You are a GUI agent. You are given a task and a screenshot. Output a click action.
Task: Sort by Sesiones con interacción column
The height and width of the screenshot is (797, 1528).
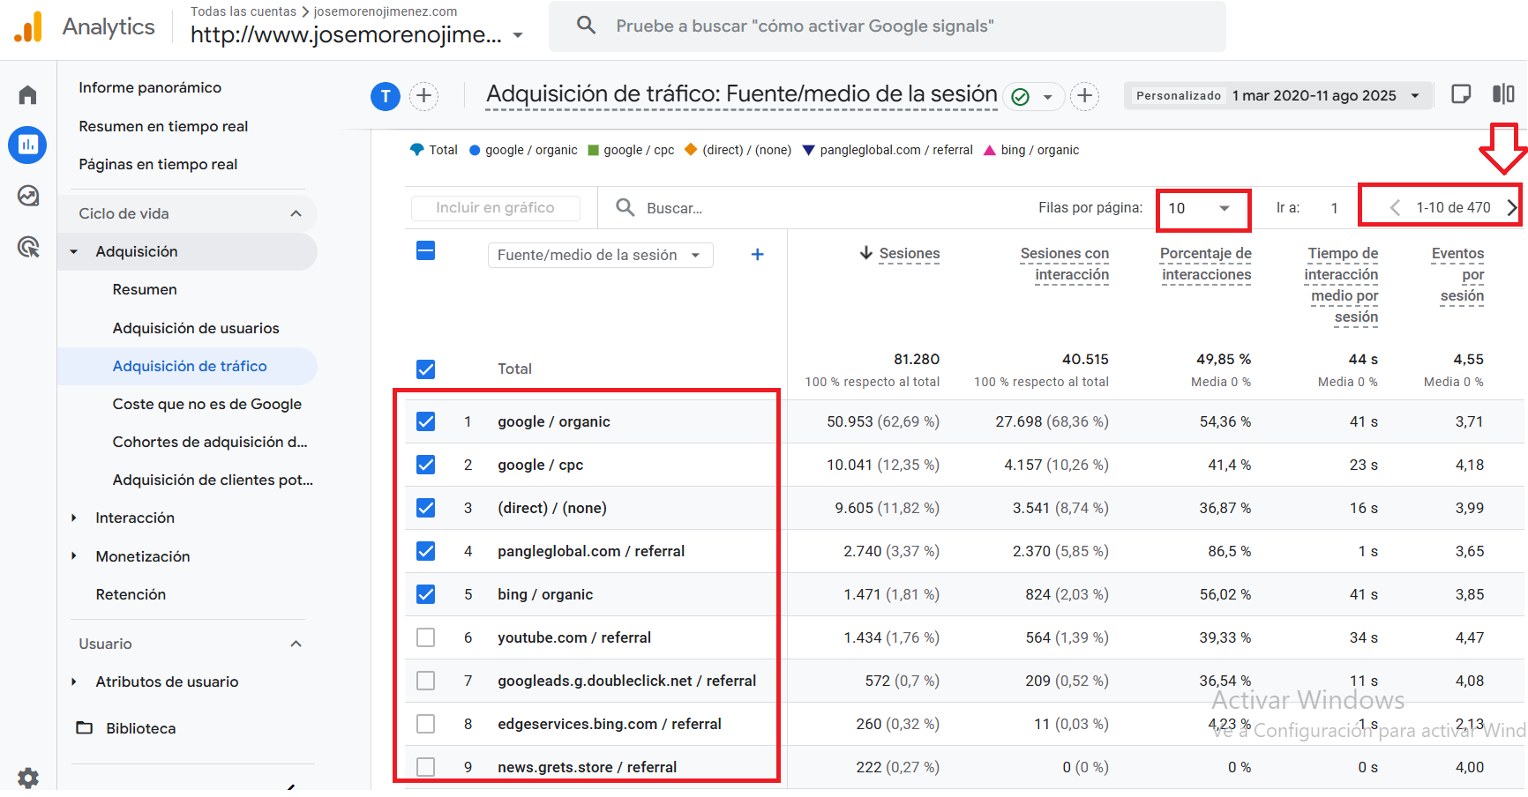click(1064, 264)
